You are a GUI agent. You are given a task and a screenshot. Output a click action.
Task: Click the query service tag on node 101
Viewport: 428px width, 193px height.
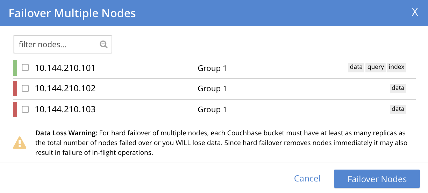pyautogui.click(x=376, y=67)
